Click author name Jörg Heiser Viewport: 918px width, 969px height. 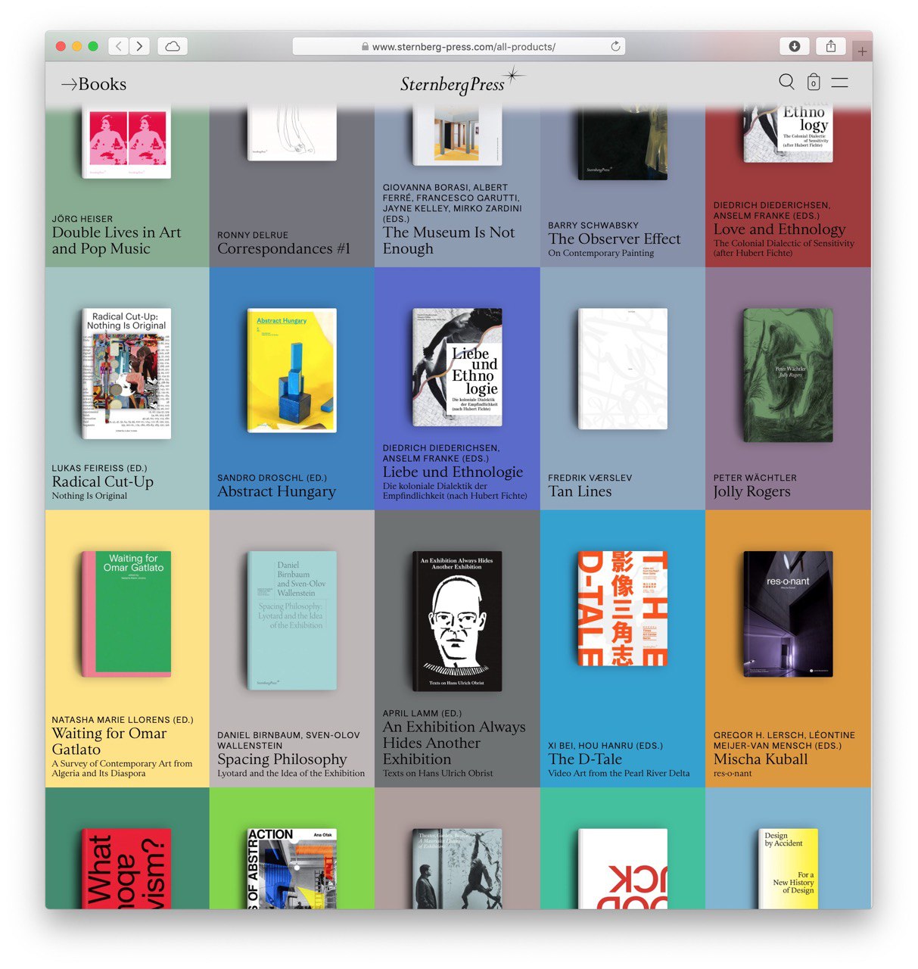click(82, 219)
